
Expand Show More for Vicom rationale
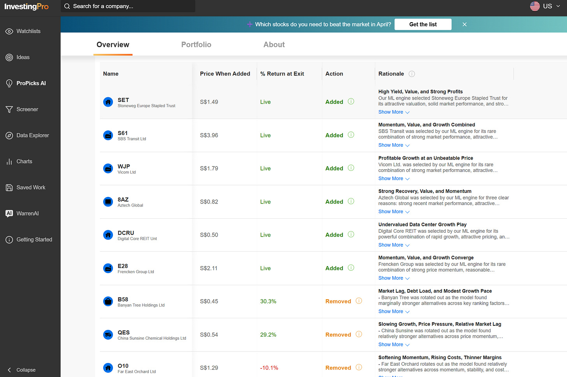point(394,179)
